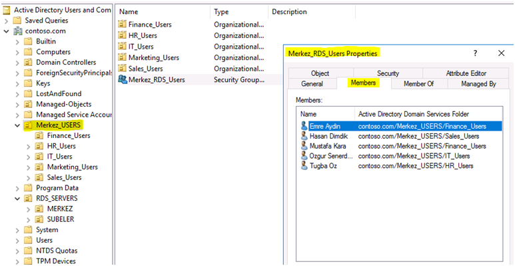Select member Hasan Dimdik in list
Viewport: 515px width, 266px height.
[x=328, y=136]
